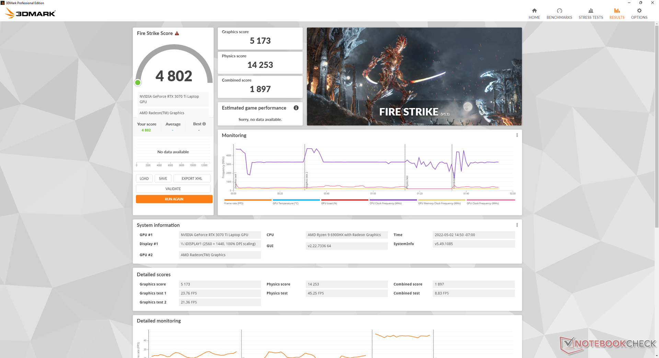Image resolution: width=659 pixels, height=358 pixels.
Task: Open Options gear icon
Action: coord(639,11)
